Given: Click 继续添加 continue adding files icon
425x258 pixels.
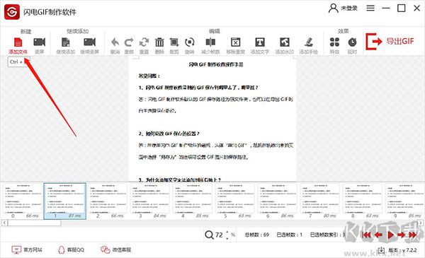Looking at the screenshot, I should [x=66, y=42].
